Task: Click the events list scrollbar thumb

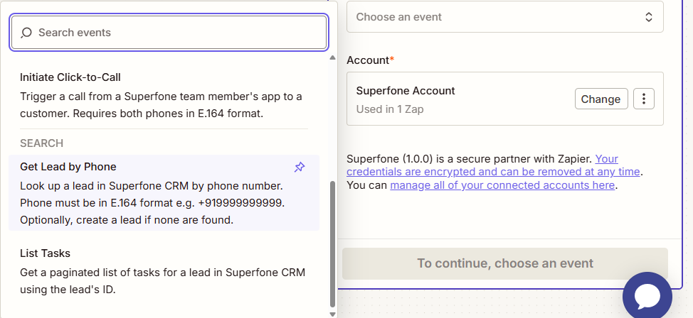Action: point(333,244)
